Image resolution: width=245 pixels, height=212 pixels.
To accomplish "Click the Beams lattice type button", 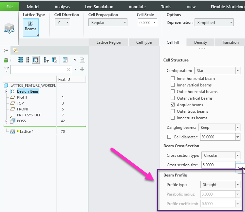I will (x=30, y=26).
